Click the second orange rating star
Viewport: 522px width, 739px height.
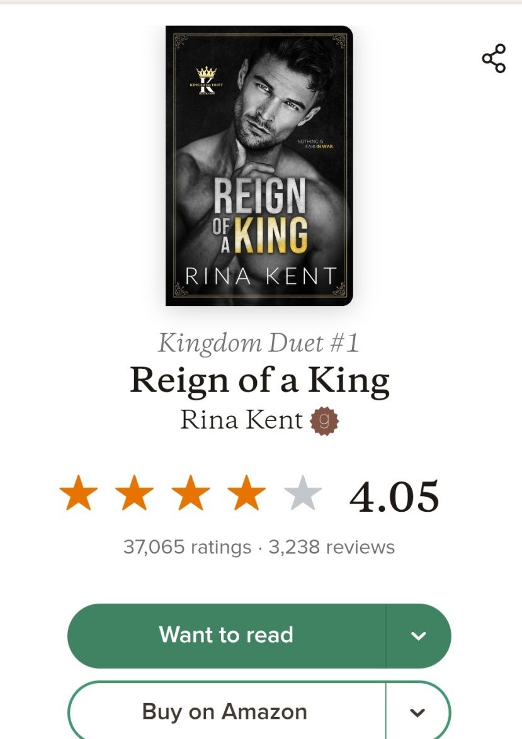coord(135,495)
